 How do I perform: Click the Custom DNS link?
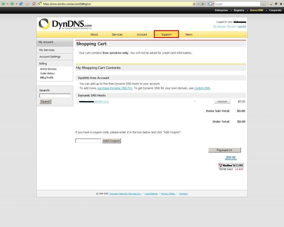pyautogui.click(x=202, y=88)
